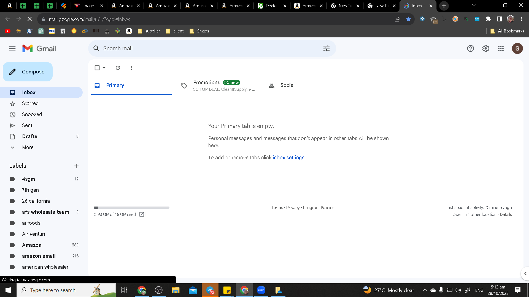
Task: Share this page icon in the address bar
Action: (x=397, y=19)
